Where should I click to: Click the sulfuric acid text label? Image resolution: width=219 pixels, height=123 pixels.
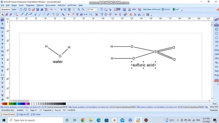click(x=143, y=65)
